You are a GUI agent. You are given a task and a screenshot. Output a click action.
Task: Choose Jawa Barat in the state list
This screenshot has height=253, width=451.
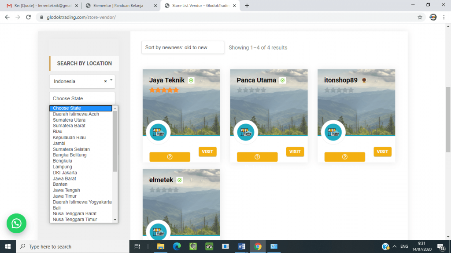point(64,179)
